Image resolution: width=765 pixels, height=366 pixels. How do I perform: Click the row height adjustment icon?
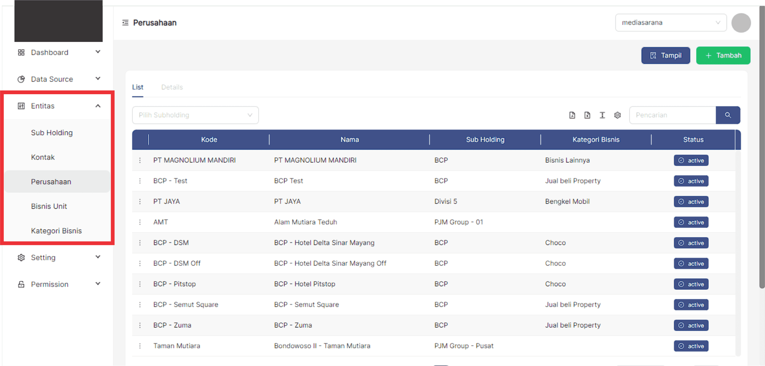pos(602,115)
